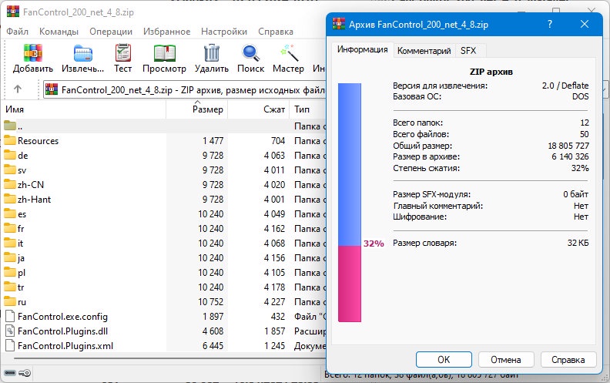Click the Извлечь... toolbar icon
610x383 pixels.
83,53
